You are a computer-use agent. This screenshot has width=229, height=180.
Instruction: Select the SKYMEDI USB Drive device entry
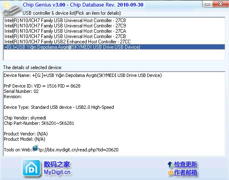tap(114, 47)
